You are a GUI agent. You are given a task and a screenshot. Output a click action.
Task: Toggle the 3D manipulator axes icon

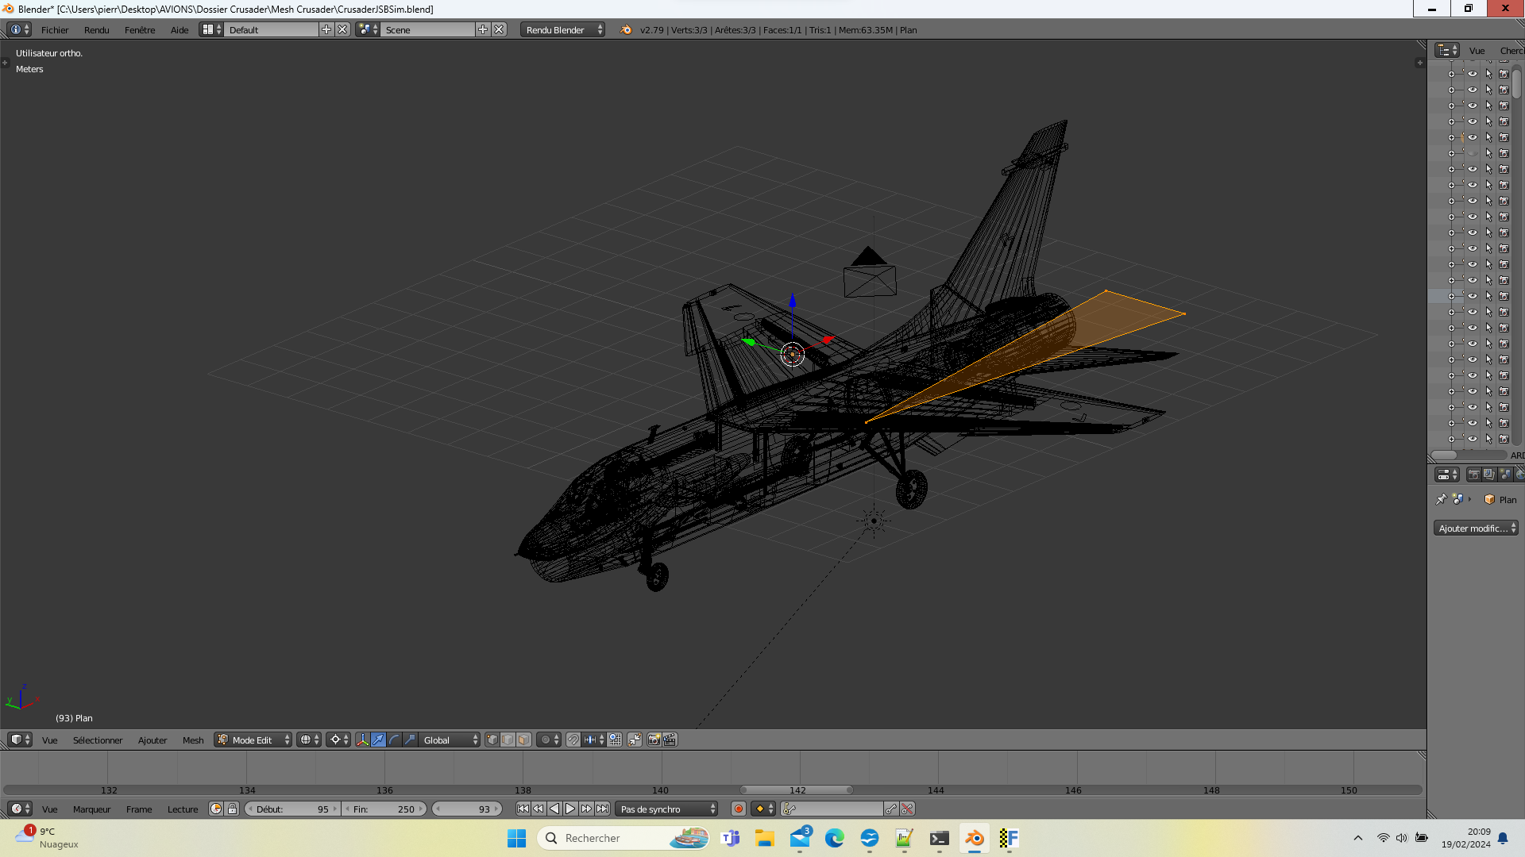click(362, 740)
